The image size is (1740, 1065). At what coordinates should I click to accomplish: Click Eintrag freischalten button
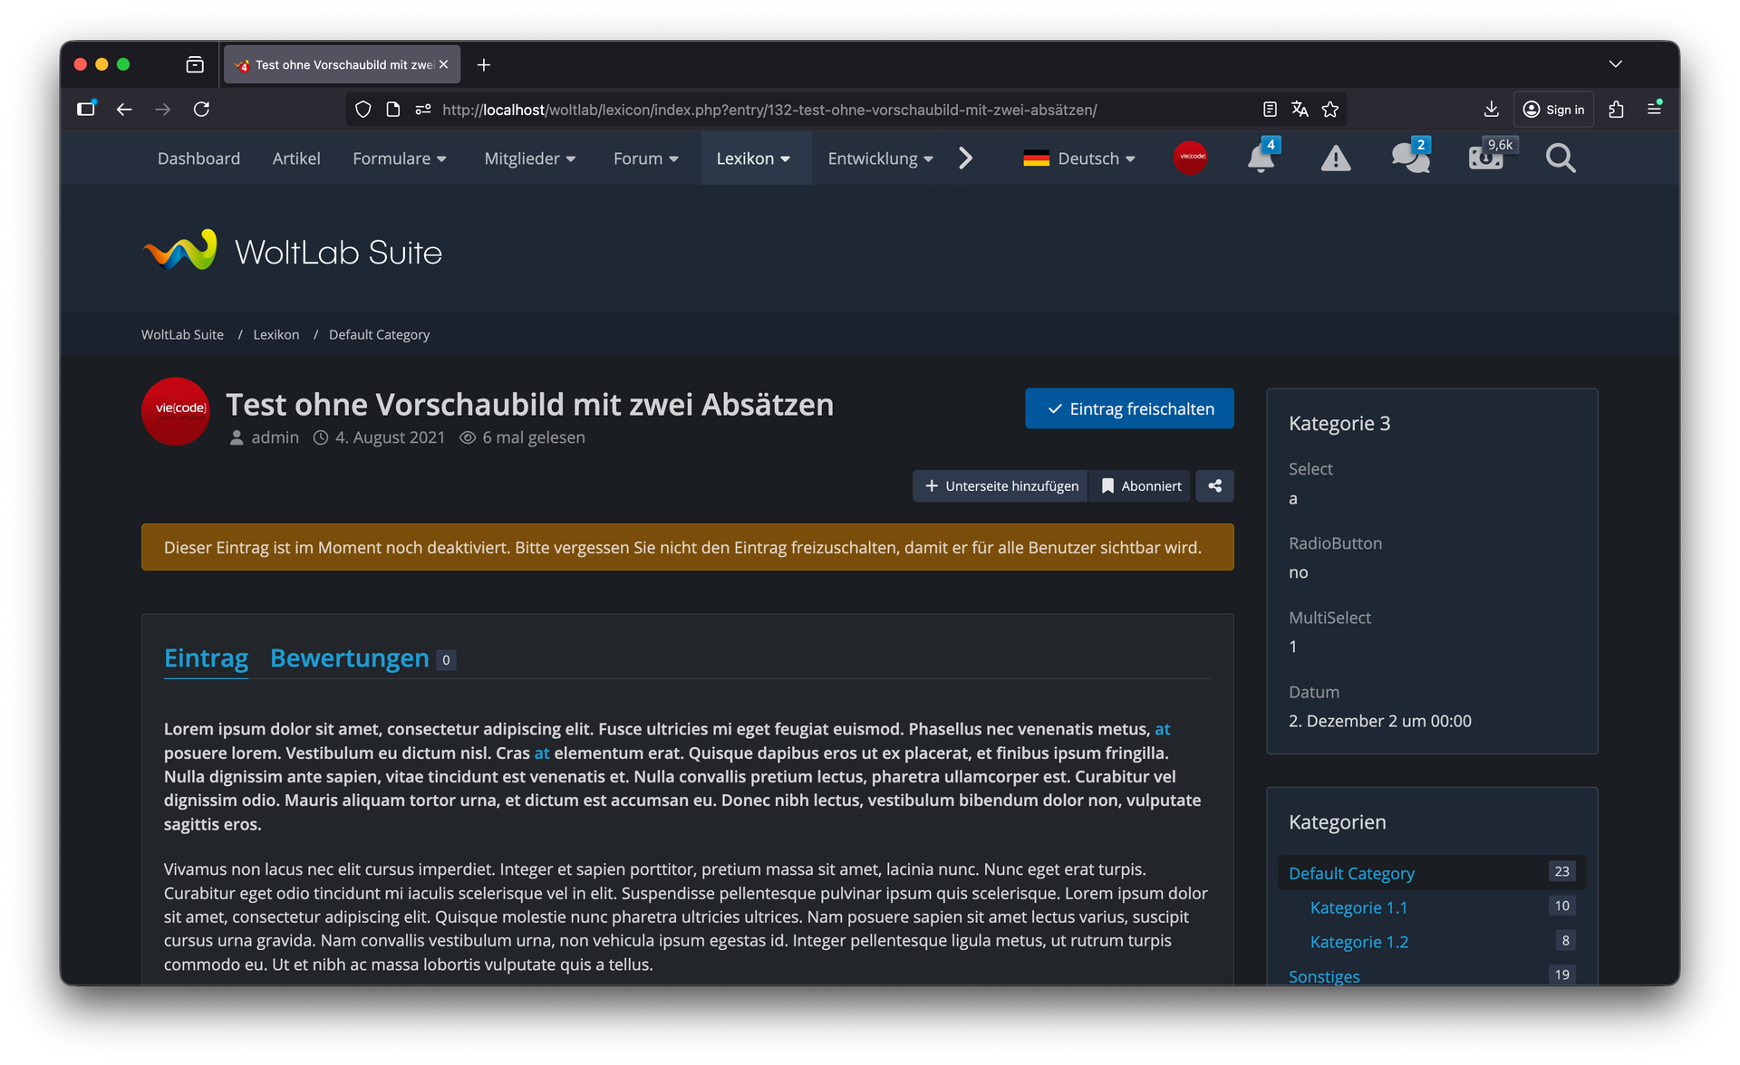click(1129, 408)
